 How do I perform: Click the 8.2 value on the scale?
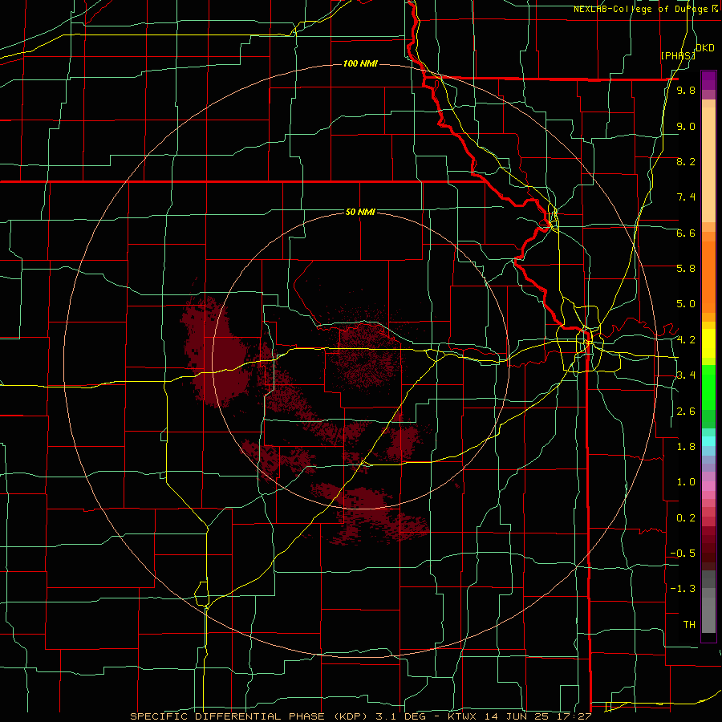[686, 161]
